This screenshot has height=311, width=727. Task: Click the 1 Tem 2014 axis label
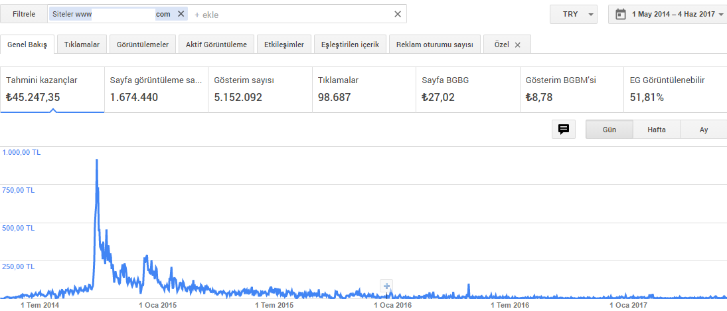40,306
